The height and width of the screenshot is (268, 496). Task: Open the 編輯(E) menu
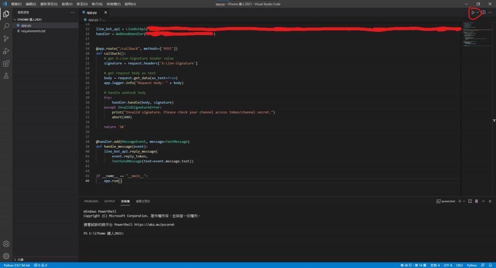click(31, 4)
